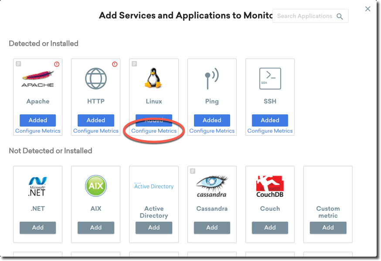This screenshot has height=261, width=381.
Task: Open Configure Metrics for Apache
Action: click(x=37, y=131)
